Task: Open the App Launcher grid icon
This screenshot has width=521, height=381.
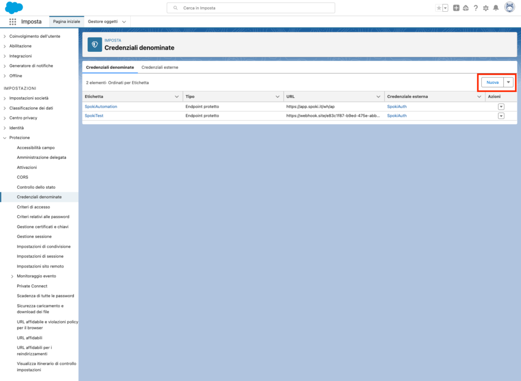Action: (x=13, y=22)
